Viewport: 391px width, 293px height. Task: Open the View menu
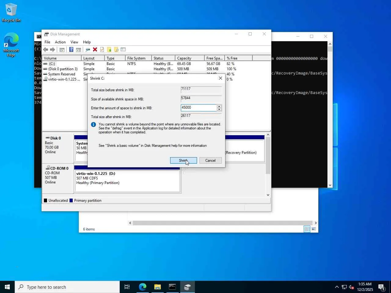pyautogui.click(x=74, y=42)
